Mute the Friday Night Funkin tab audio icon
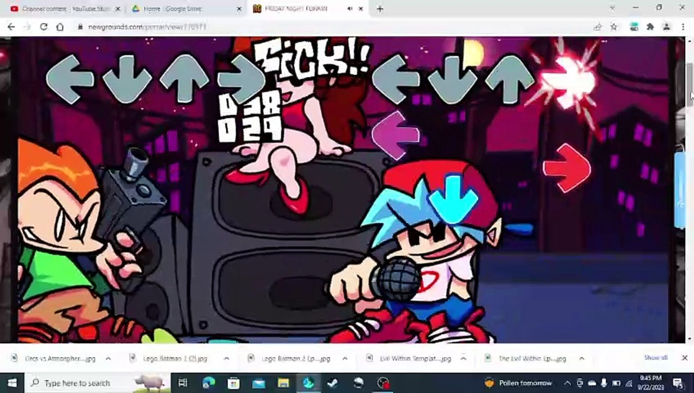Image resolution: width=694 pixels, height=393 pixels. [x=350, y=9]
